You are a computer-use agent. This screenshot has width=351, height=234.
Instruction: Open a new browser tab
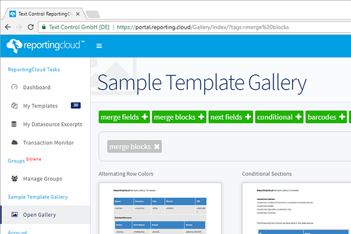pos(93,14)
